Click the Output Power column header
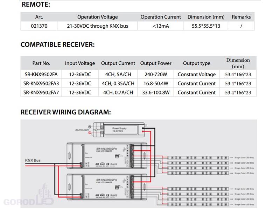The height and width of the screenshot is (210, 280). pyautogui.click(x=156, y=63)
